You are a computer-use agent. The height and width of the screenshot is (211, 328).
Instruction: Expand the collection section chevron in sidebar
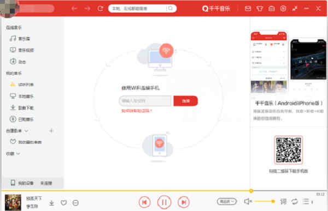[18, 154]
